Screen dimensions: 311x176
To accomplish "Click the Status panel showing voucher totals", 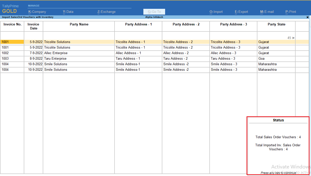I will [278, 141].
